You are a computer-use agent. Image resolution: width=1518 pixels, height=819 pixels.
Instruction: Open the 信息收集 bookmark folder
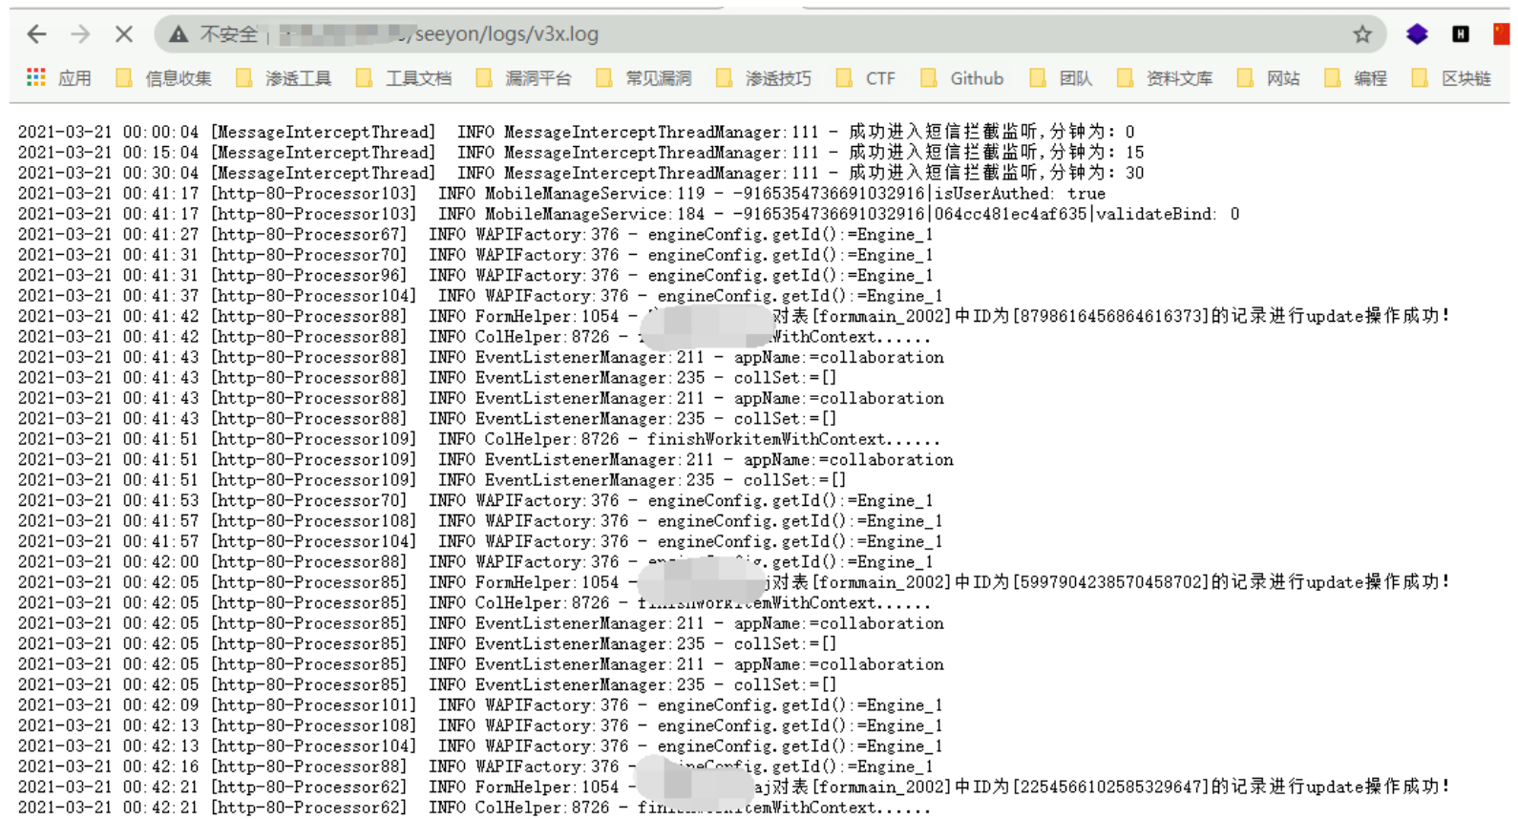164,78
